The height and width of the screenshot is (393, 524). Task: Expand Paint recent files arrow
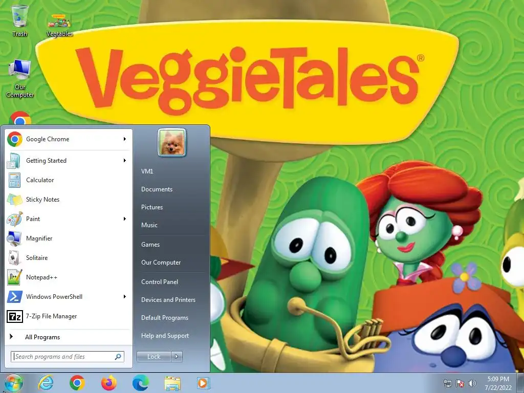125,219
